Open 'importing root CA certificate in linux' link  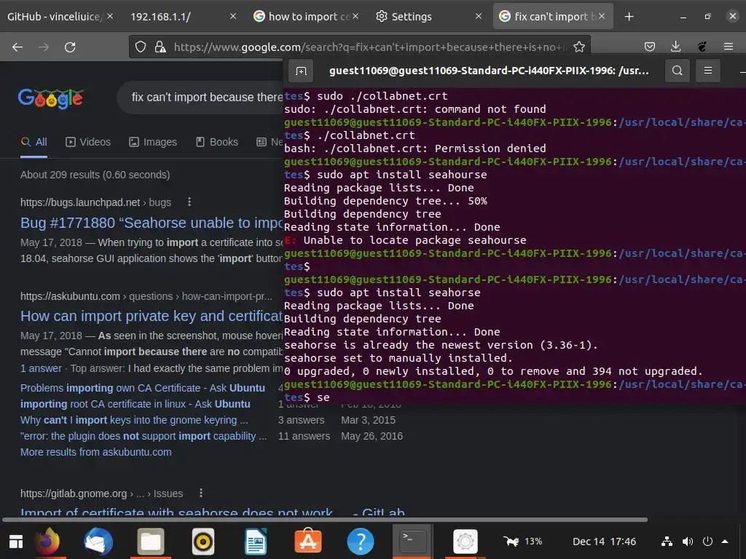click(x=135, y=404)
